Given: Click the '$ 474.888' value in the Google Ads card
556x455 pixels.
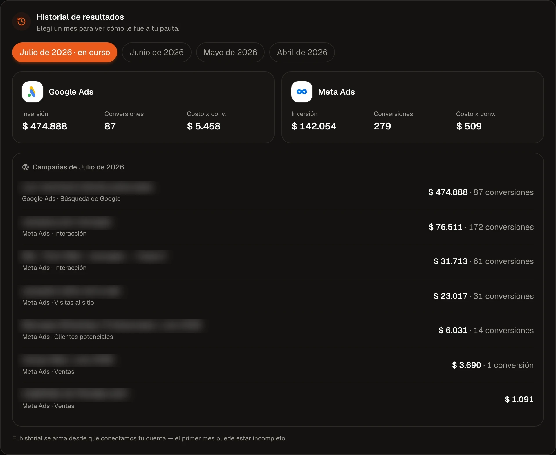Looking at the screenshot, I should pos(45,126).
